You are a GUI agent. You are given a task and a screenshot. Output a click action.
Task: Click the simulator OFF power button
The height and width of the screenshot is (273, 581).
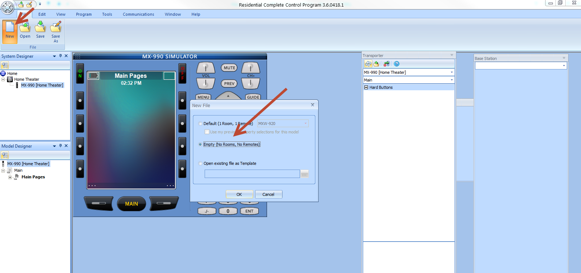183,73
